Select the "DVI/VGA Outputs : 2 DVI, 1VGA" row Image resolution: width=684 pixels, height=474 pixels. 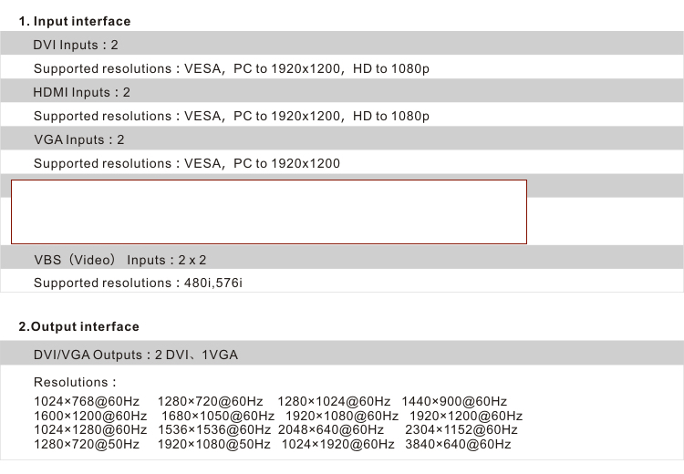[135, 355]
